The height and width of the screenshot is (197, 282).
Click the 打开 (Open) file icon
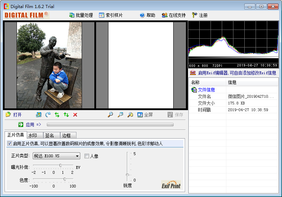[8, 115]
